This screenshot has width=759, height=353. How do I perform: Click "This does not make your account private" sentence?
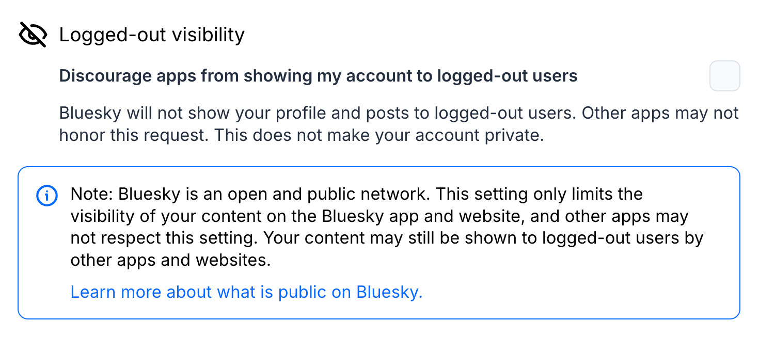[x=379, y=135]
